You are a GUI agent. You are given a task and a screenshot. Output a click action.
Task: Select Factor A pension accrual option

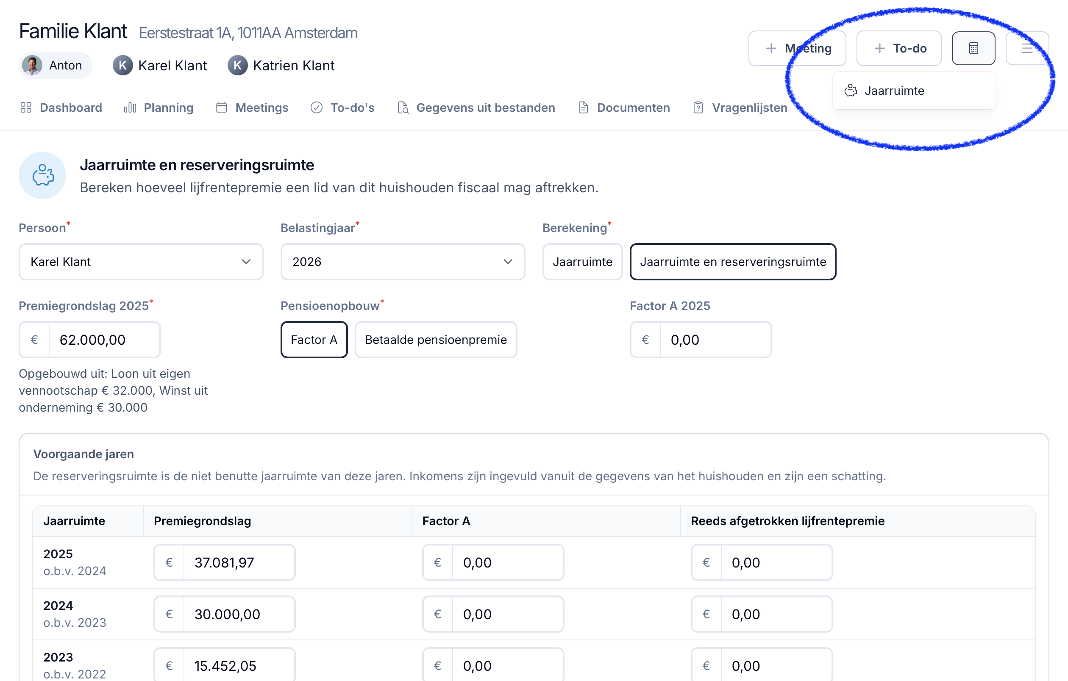click(x=314, y=340)
